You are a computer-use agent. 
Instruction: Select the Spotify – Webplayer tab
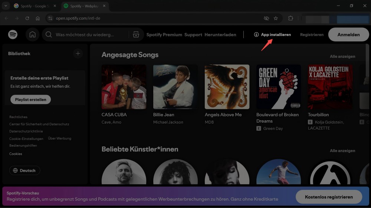point(85,6)
